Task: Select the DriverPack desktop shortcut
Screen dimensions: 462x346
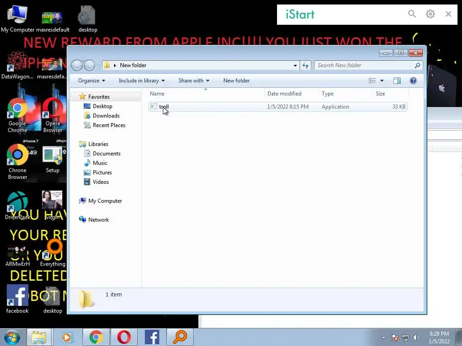Action: pyautogui.click(x=18, y=206)
